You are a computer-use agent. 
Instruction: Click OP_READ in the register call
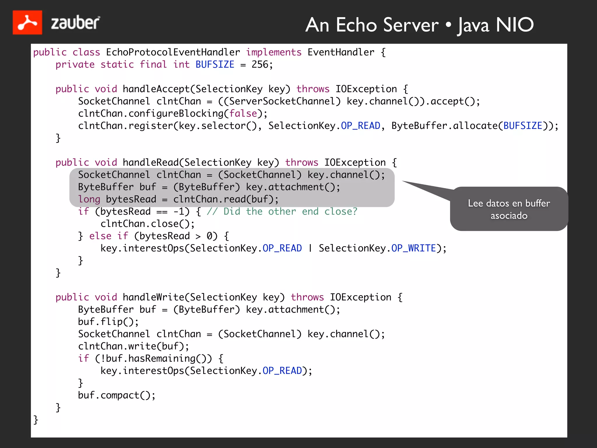coord(361,126)
